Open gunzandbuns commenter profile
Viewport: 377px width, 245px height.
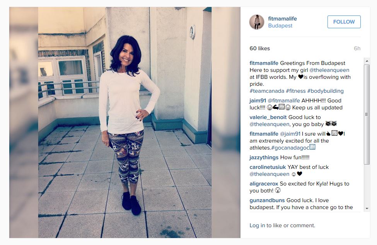267,200
